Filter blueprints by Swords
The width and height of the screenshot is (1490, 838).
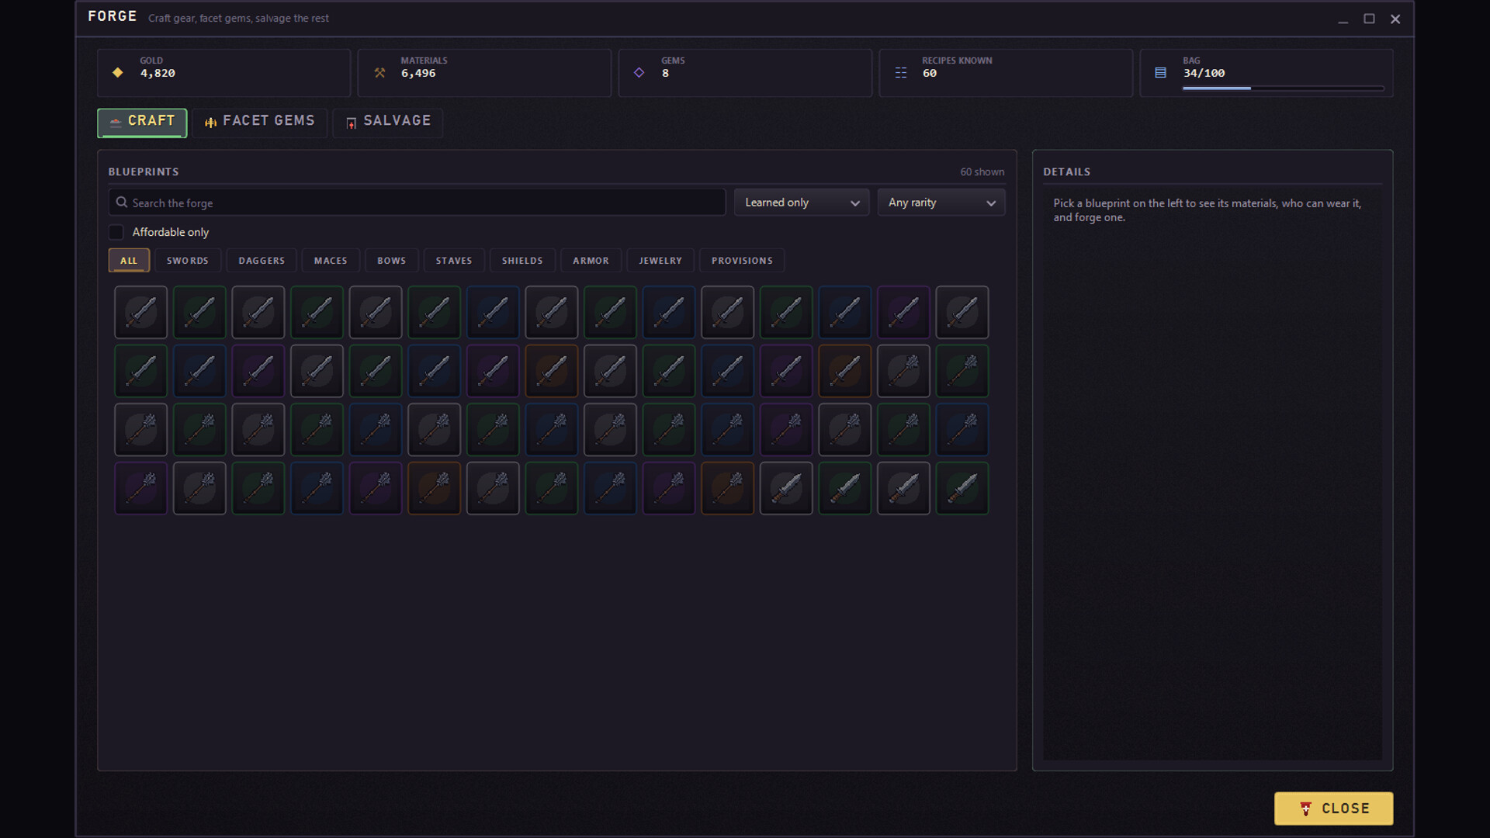pos(188,261)
